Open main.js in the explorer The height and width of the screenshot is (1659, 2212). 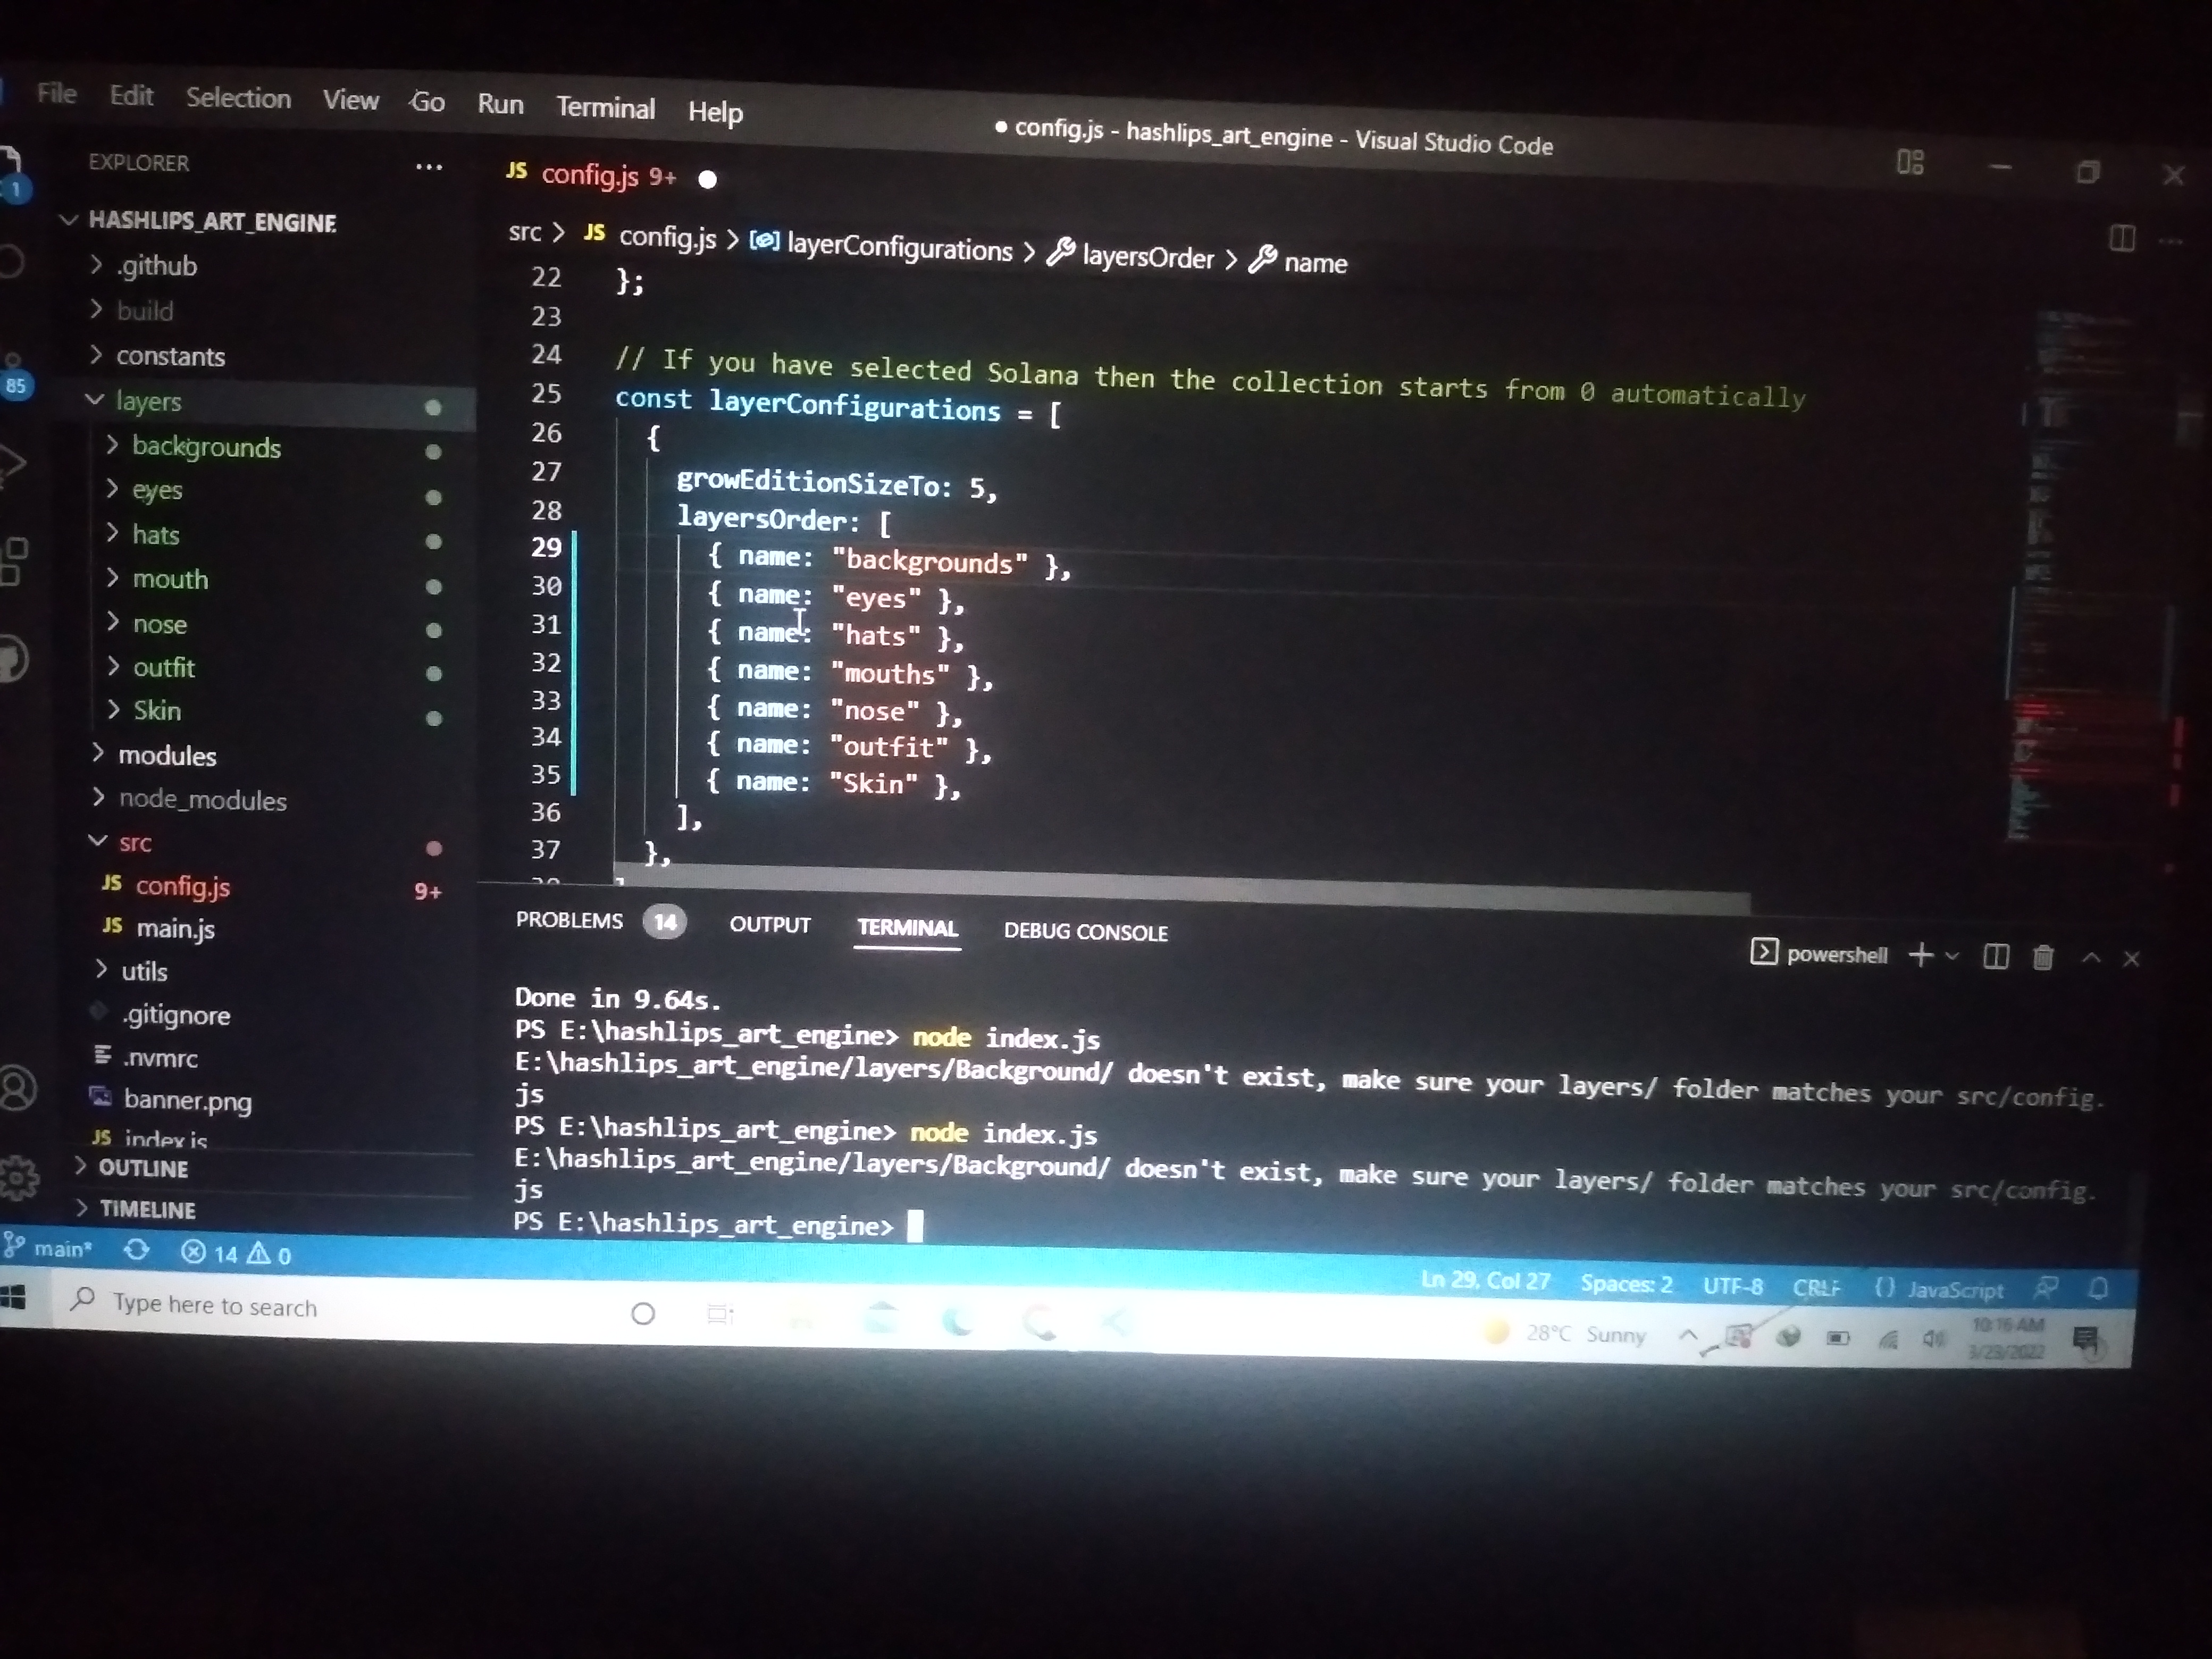[175, 929]
